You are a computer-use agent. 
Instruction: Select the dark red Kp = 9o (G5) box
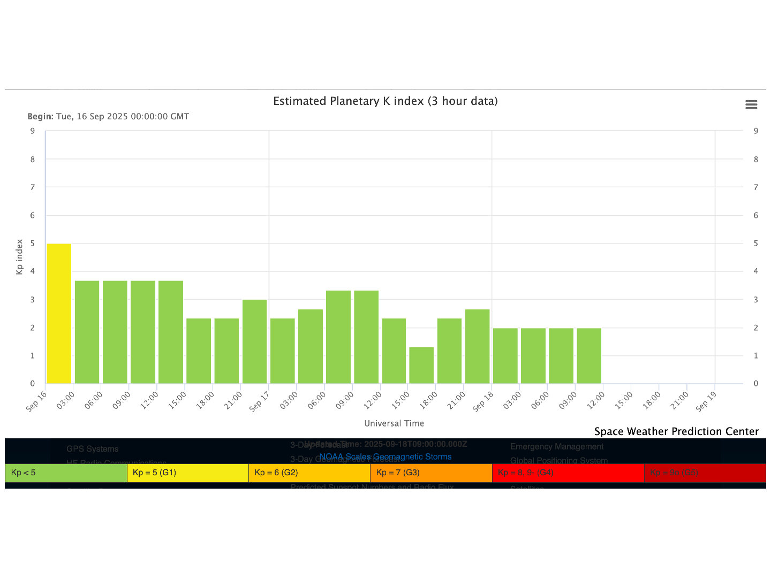click(x=705, y=473)
